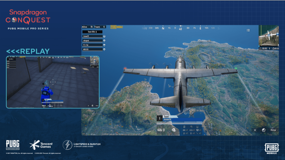The height and width of the screenshot is (160, 285).
Task: Click the parachute icon beside MRXX39
Action: [x=104, y=49]
